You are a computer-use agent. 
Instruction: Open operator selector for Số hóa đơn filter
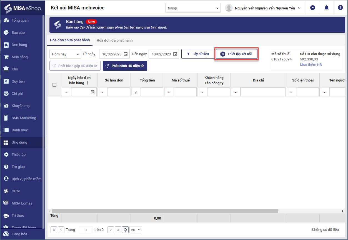[x=102, y=92]
